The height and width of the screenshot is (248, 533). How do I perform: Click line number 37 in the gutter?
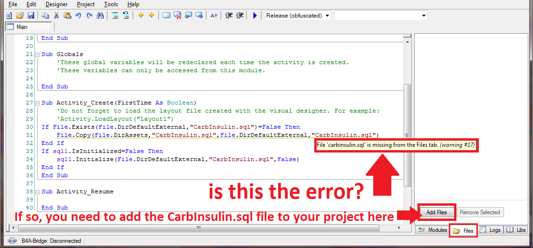pyautogui.click(x=30, y=183)
